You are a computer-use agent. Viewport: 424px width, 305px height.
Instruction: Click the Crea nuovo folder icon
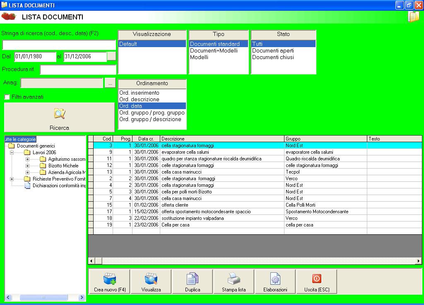(x=110, y=279)
